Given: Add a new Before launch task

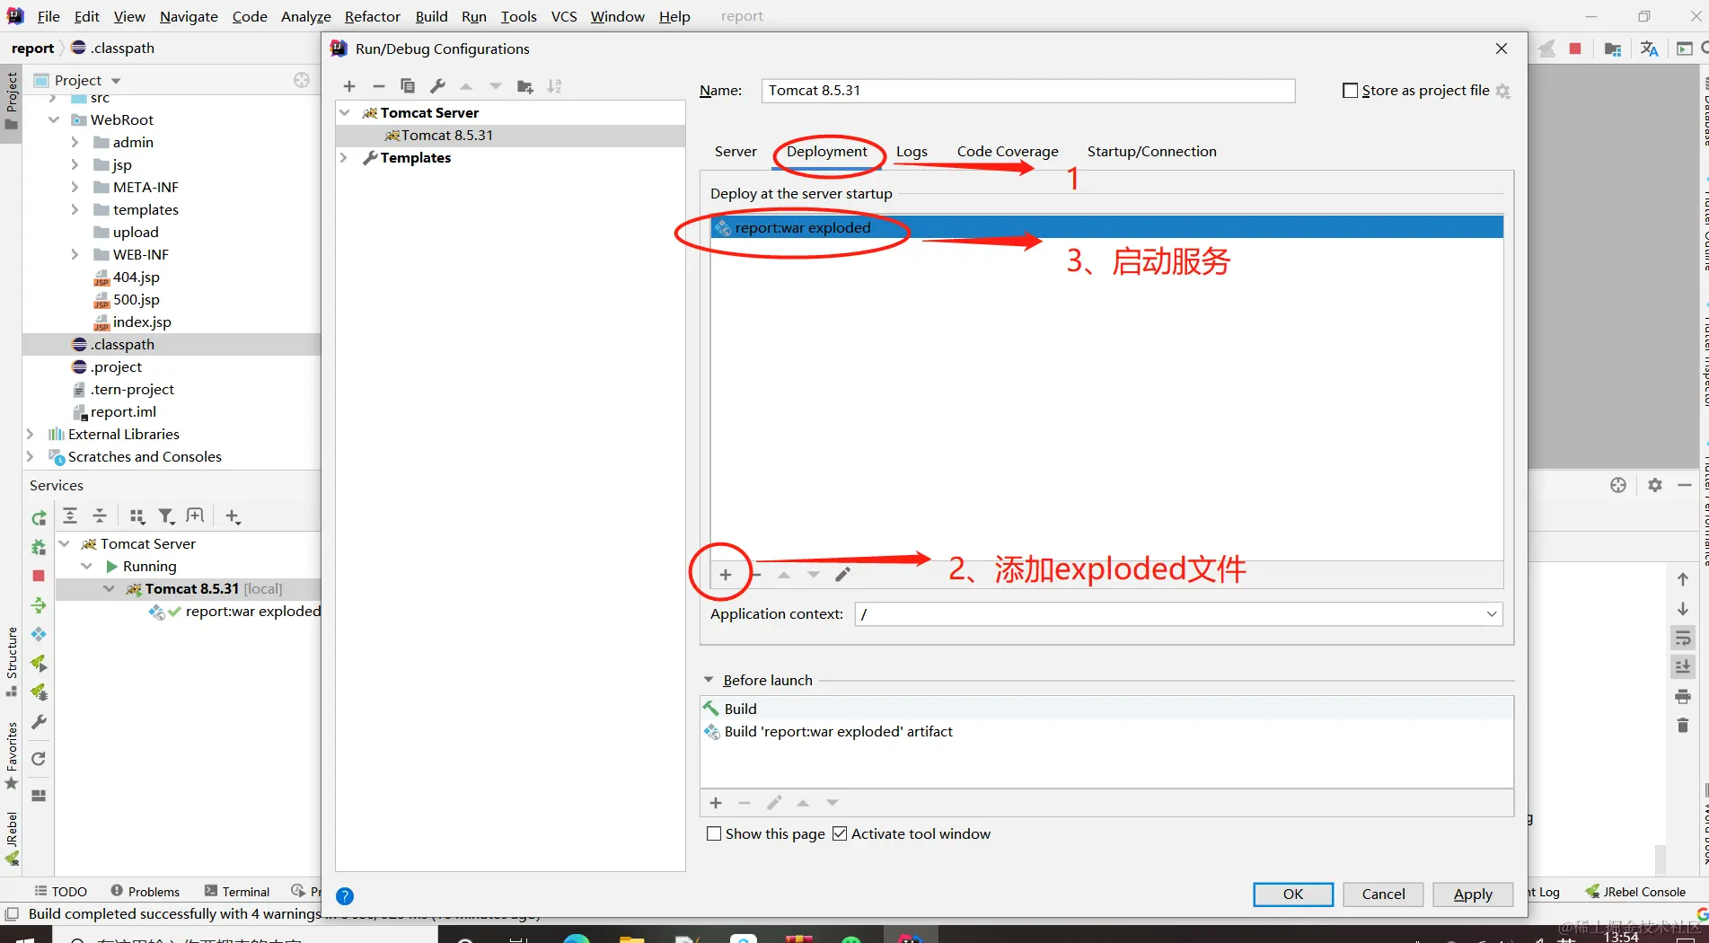Looking at the screenshot, I should click(716, 803).
